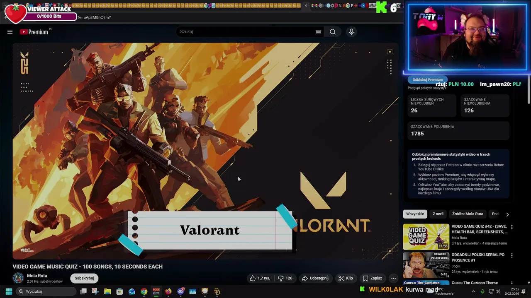Click the Wyszukaj taskbar search box

point(47,291)
